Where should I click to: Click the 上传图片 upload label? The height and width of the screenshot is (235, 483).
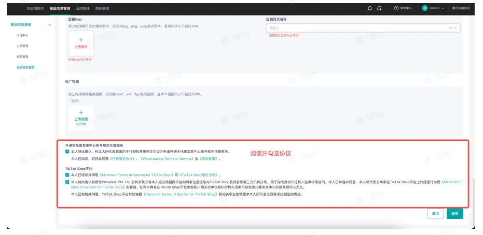point(81,47)
